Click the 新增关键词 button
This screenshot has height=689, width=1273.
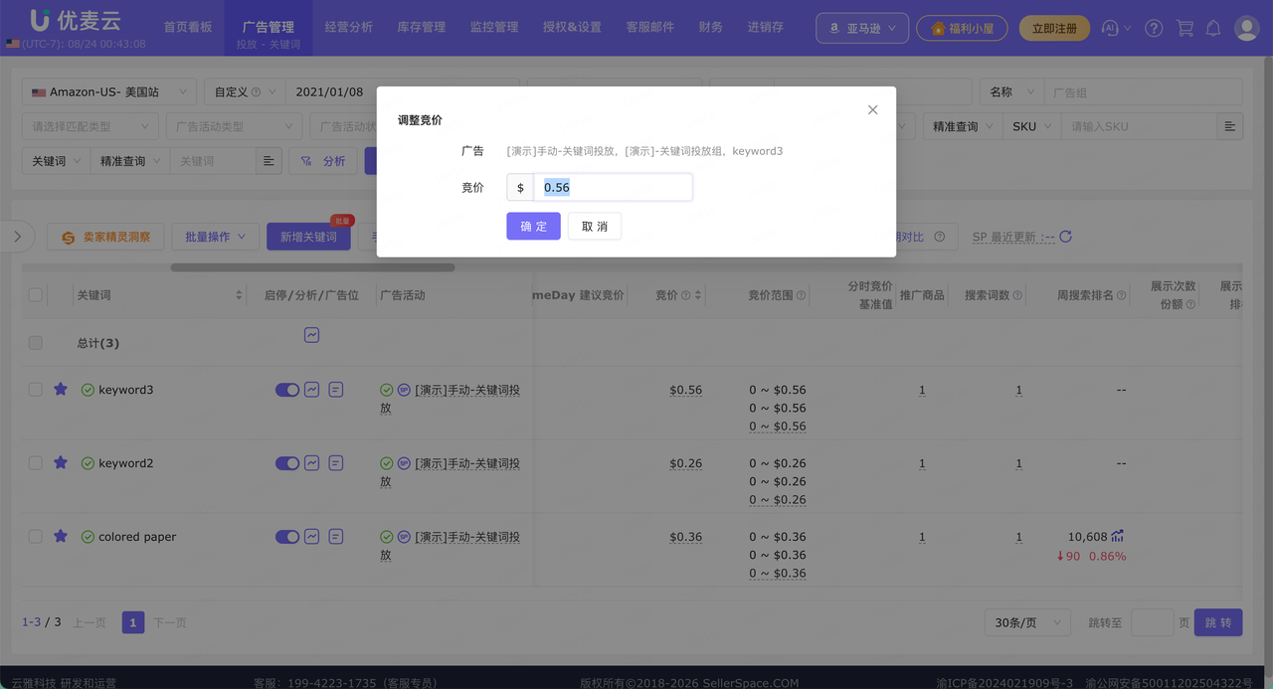point(308,237)
